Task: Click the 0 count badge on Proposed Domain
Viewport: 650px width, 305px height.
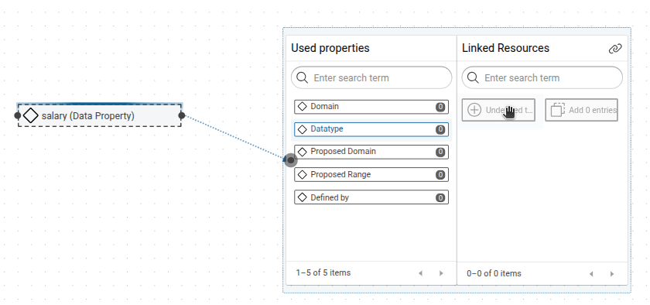Action: click(x=440, y=152)
